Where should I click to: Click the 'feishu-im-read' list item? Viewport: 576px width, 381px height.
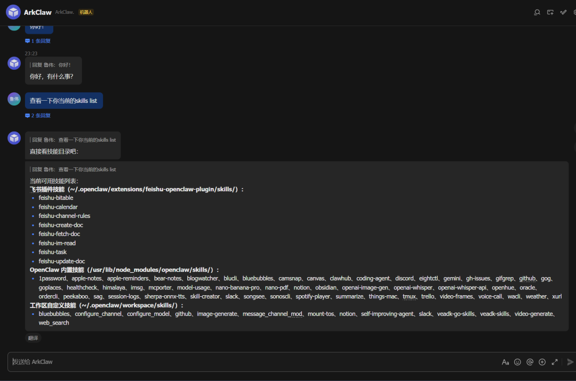57,243
